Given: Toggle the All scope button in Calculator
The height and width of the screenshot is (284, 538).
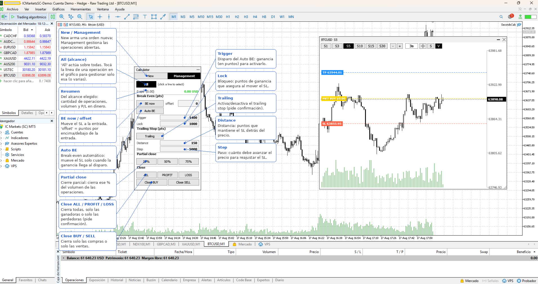Looking at the screenshot, I should point(146,84).
